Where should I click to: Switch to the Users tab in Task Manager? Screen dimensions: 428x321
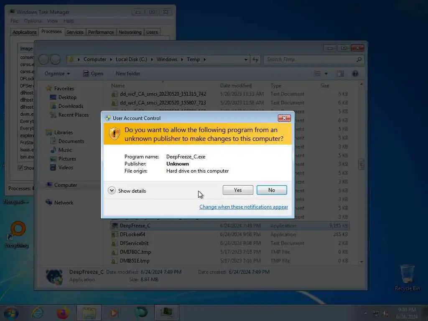coord(152,32)
